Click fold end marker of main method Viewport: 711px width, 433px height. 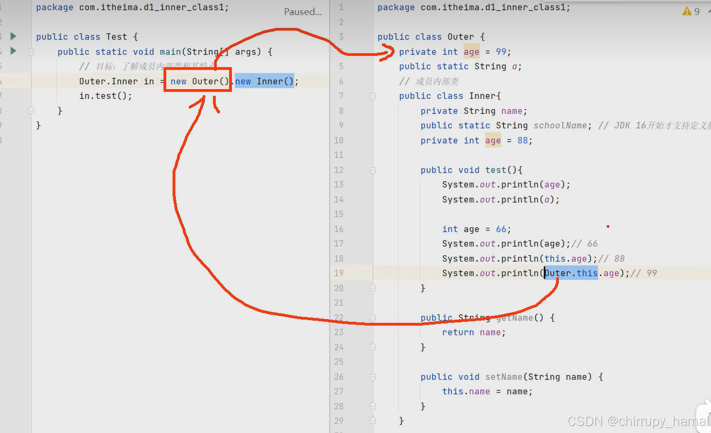coord(31,111)
